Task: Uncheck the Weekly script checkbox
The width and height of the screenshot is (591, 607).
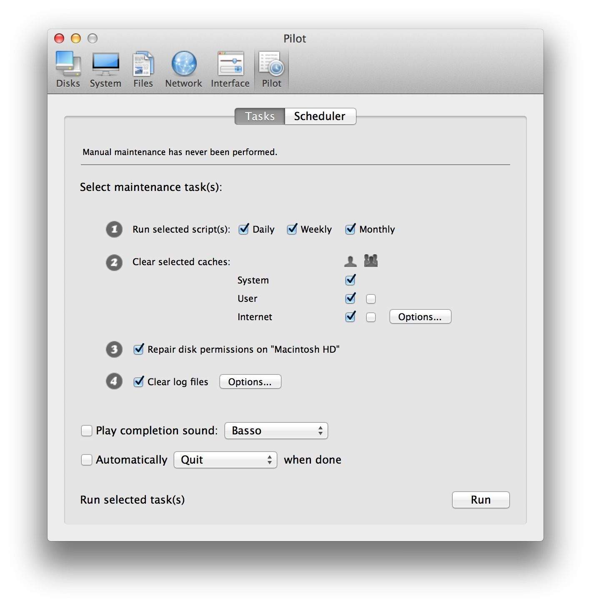Action: click(x=292, y=229)
